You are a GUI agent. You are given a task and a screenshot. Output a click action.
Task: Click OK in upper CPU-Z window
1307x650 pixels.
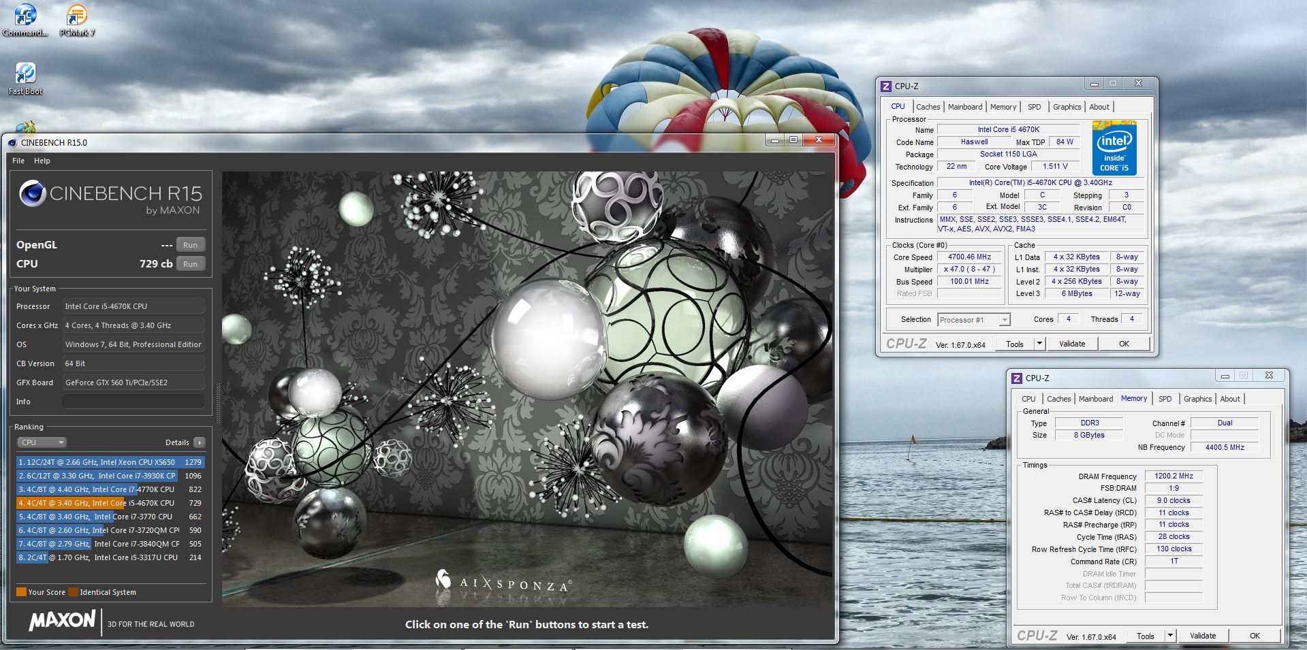click(1124, 344)
